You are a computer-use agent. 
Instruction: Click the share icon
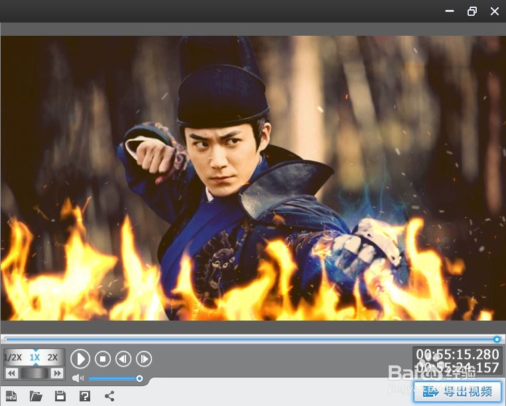(x=109, y=396)
